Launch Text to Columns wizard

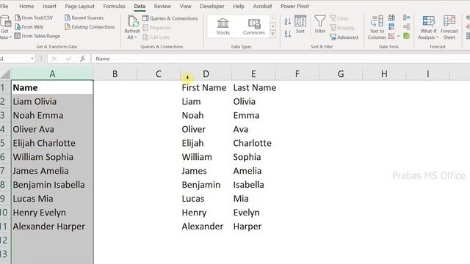point(377,28)
